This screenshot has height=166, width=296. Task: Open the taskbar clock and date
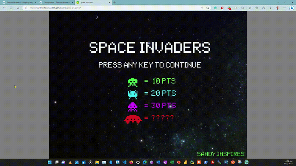click(288, 162)
